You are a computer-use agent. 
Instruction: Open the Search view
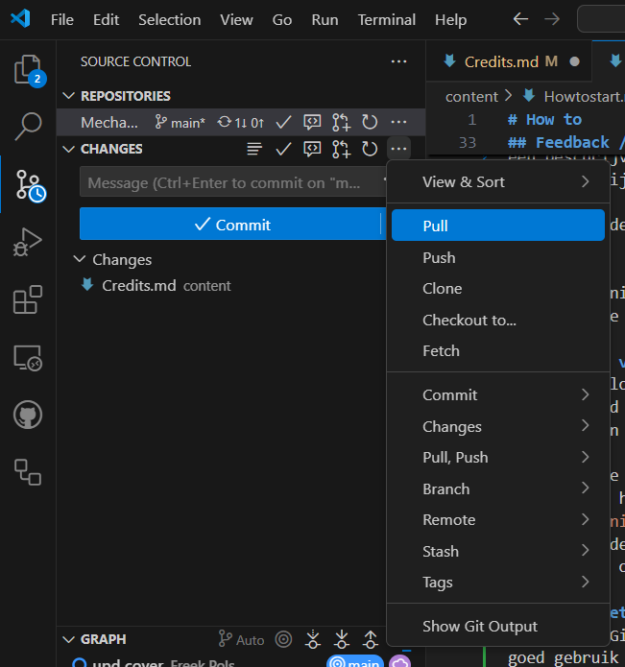[x=28, y=126]
